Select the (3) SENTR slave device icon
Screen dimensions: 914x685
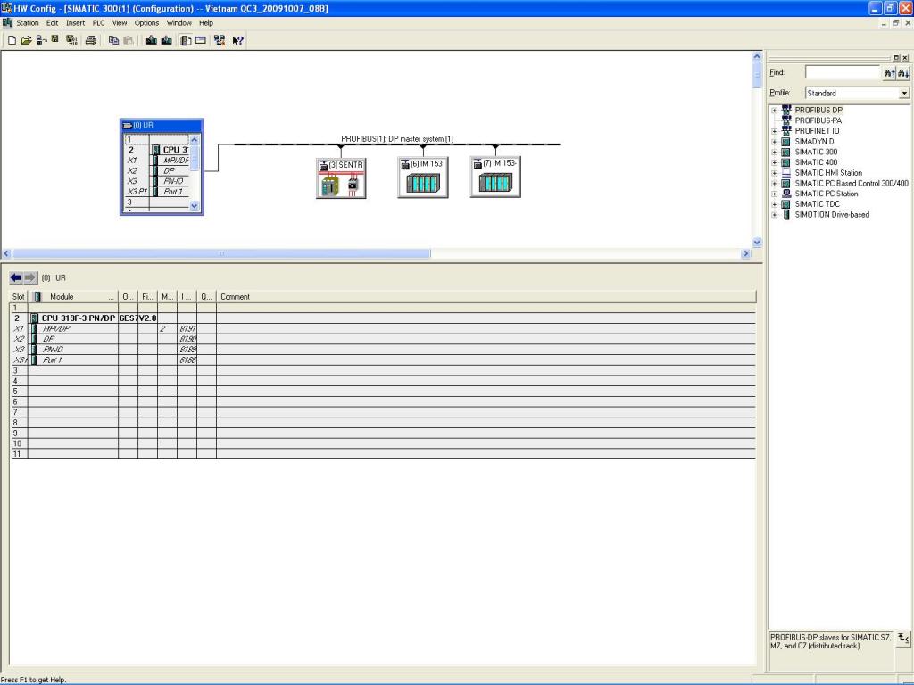click(x=341, y=178)
